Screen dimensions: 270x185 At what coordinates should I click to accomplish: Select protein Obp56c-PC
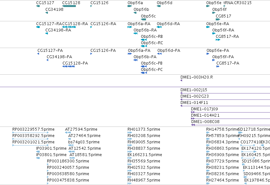[152, 70]
